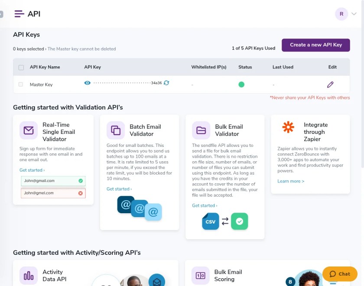Click green checkmark in John@gmail.com field
Viewport: 364px width, 286px height.
(x=81, y=181)
